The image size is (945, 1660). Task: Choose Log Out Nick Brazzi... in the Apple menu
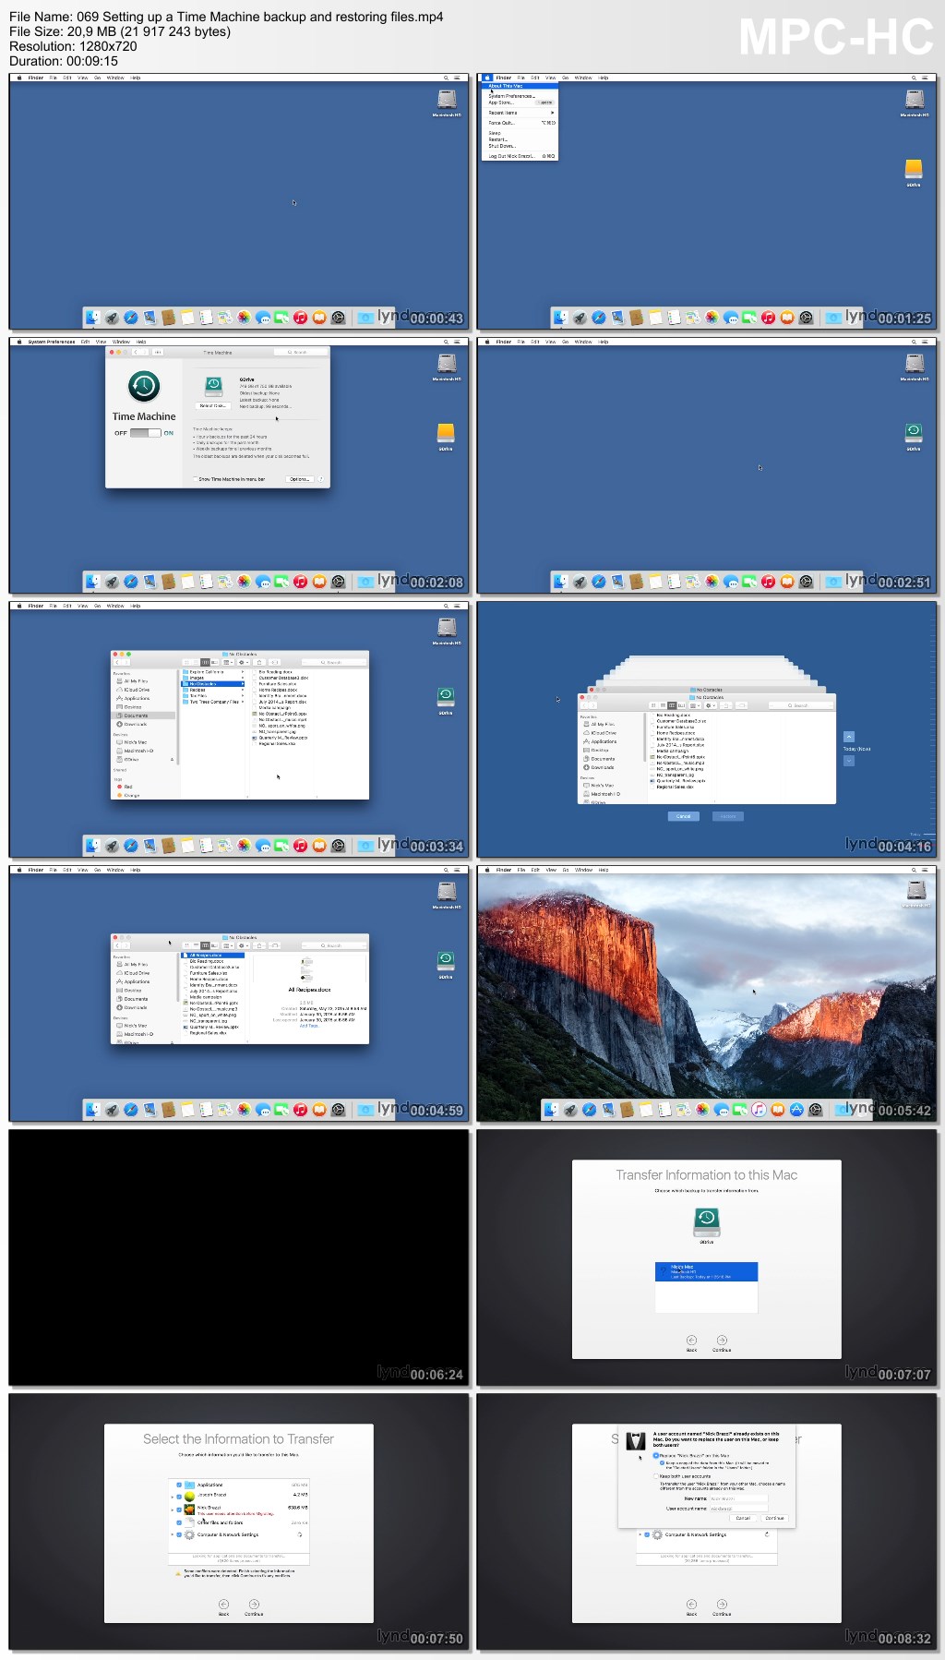pos(520,156)
